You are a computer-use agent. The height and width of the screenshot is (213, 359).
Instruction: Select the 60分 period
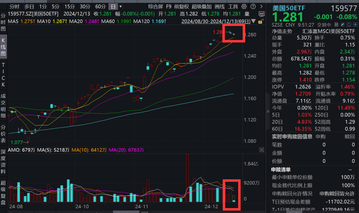pyautogui.click(x=100, y=6)
